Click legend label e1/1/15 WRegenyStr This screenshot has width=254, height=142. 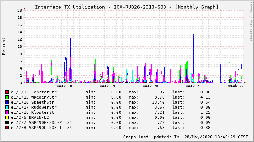coord(34,97)
